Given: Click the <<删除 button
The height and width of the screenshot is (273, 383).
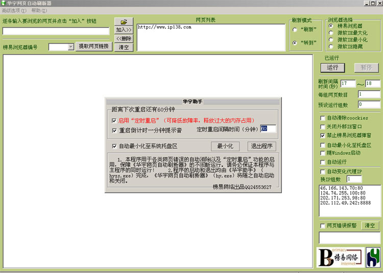Looking at the screenshot, I should pyautogui.click(x=124, y=38).
